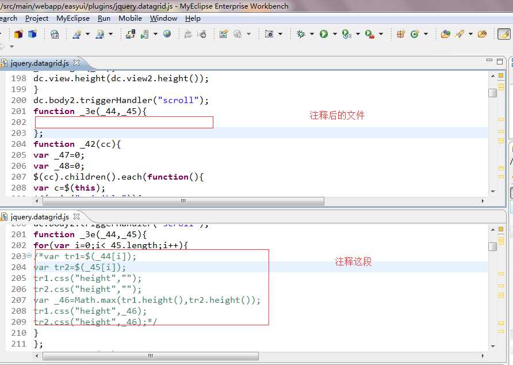513x365 pixels.
Task: Click the 2.0 web project icon
Action: [x=55, y=34]
